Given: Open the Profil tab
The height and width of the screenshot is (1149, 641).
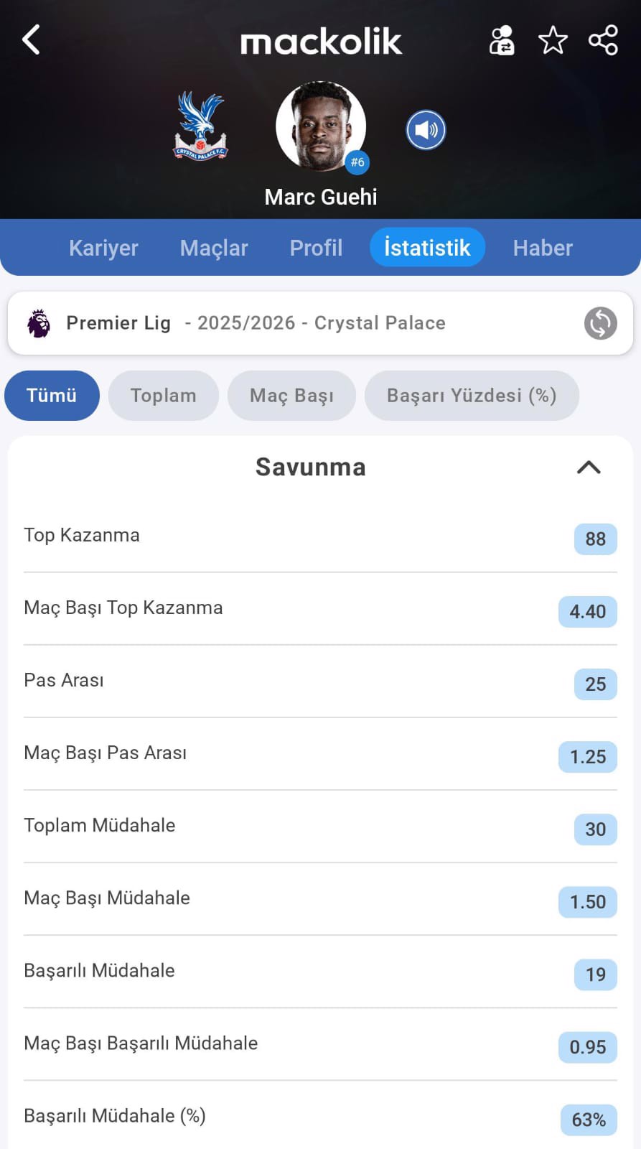Looking at the screenshot, I should 316,248.
